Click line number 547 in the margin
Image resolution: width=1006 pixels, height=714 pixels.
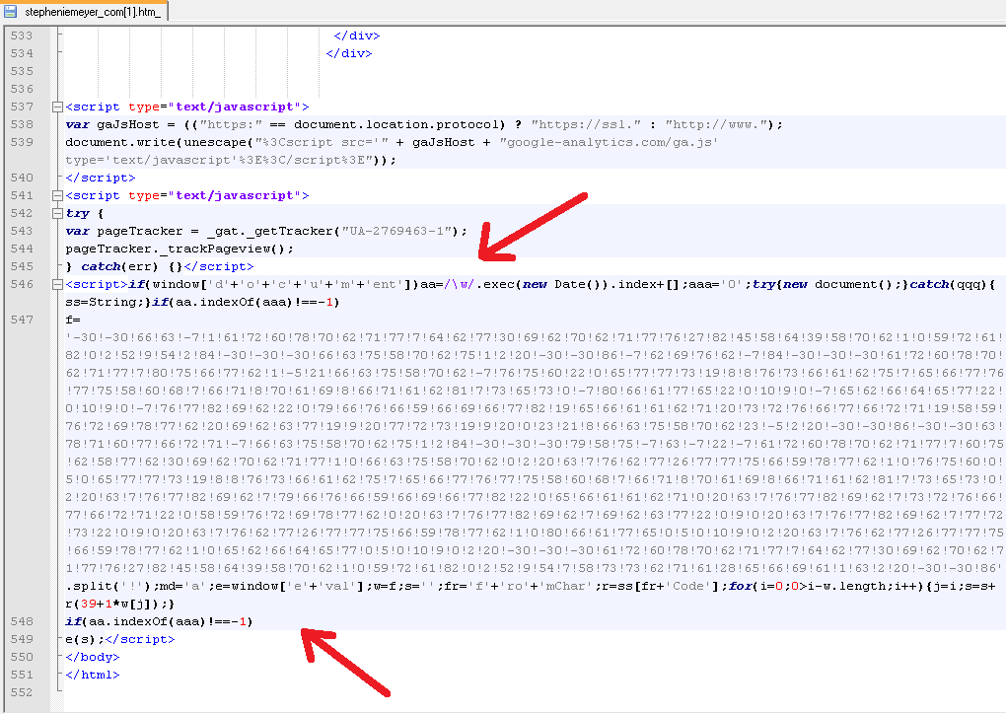tap(22, 320)
